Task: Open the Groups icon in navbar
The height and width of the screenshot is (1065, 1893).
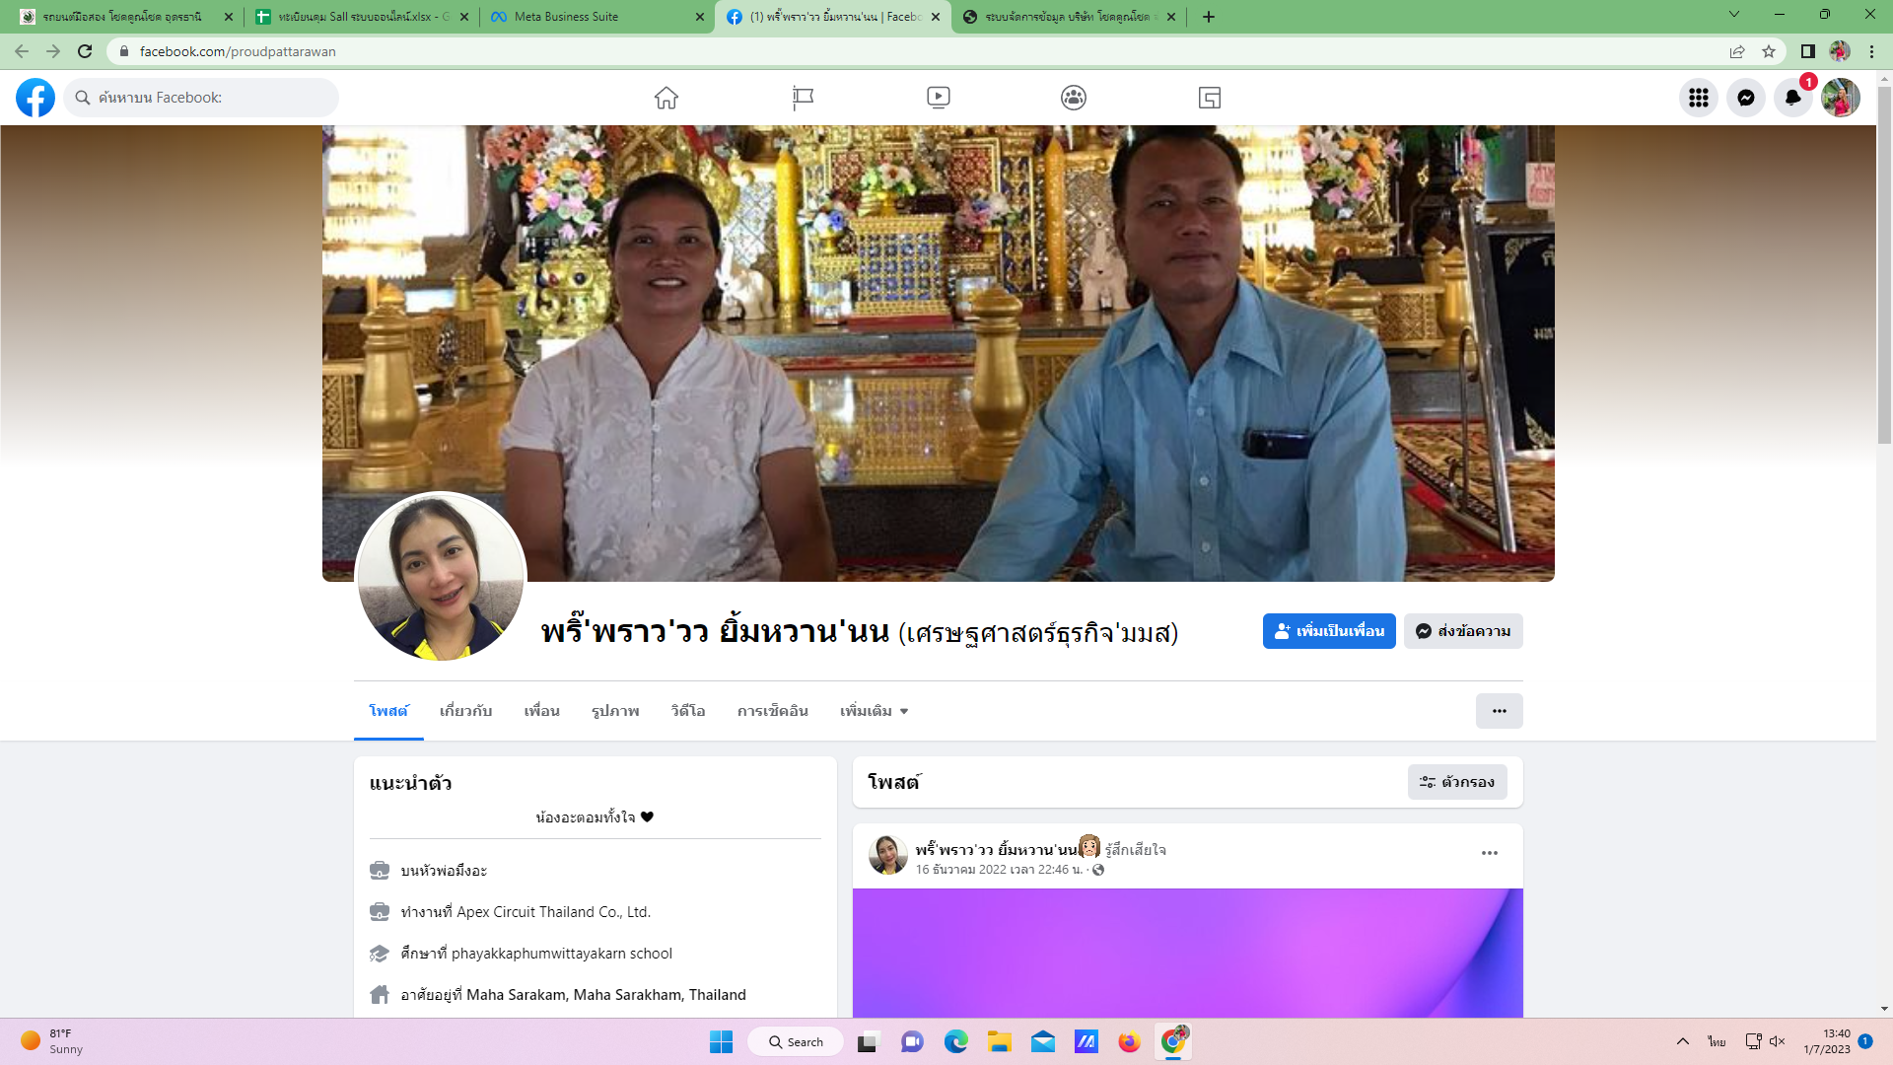Action: [1074, 98]
